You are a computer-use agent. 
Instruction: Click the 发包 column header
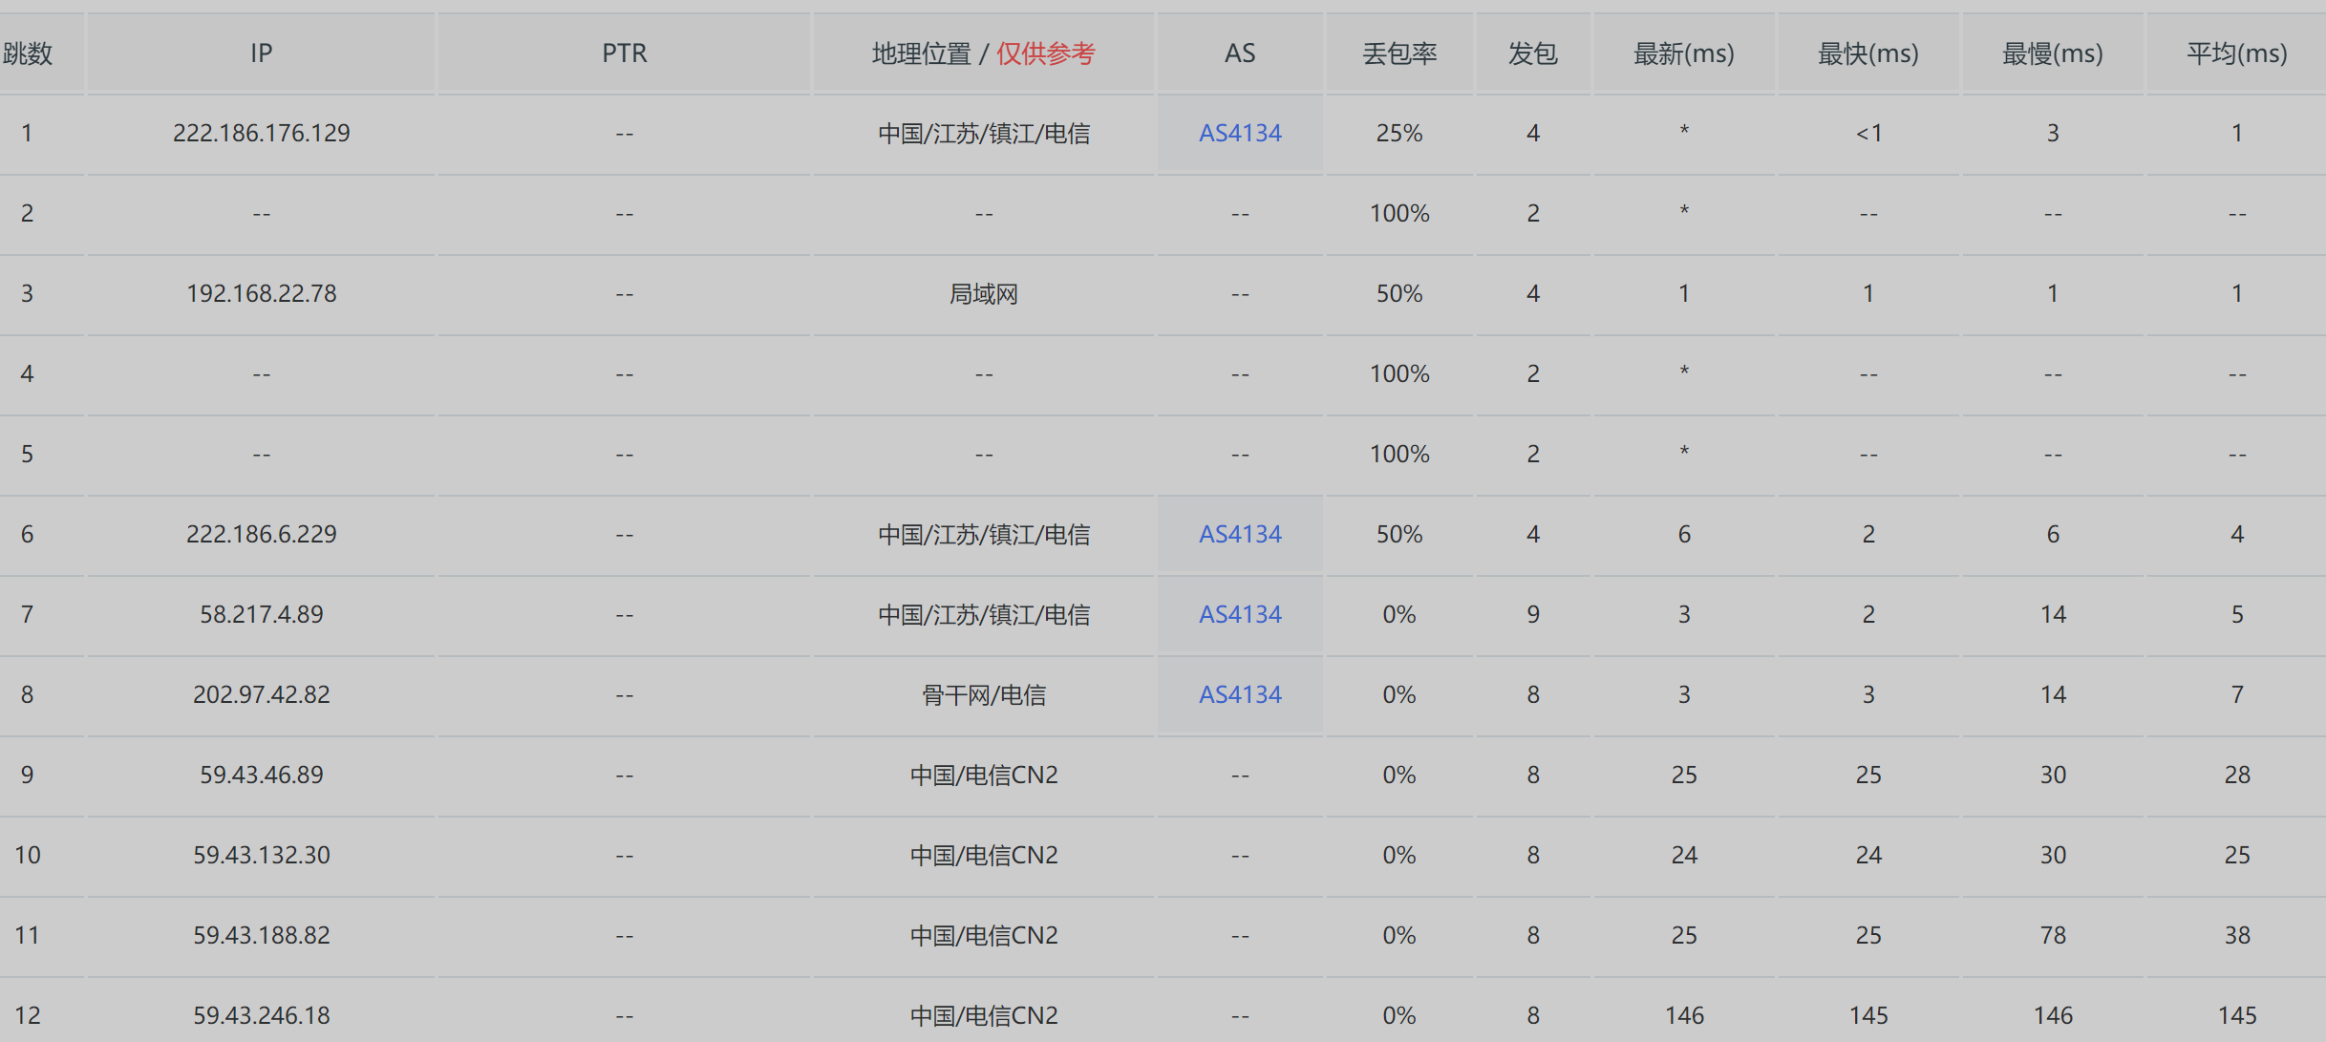1532,53
